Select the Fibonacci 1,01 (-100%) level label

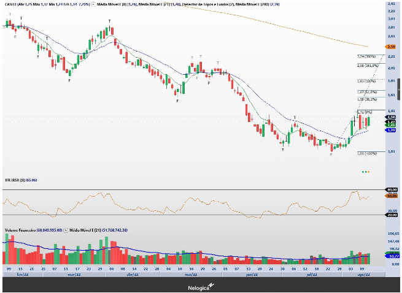pos(366,153)
